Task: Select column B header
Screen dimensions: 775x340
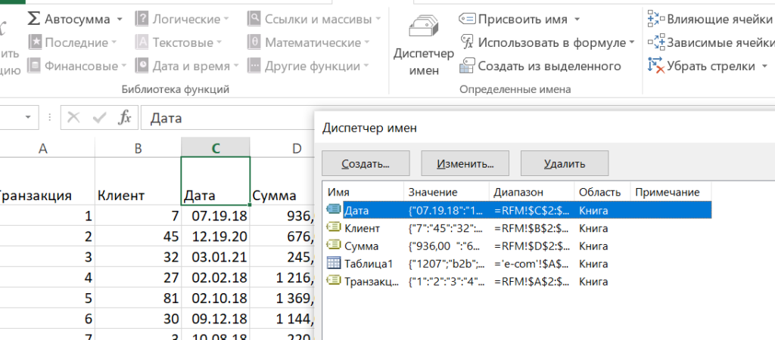Action: 138,147
